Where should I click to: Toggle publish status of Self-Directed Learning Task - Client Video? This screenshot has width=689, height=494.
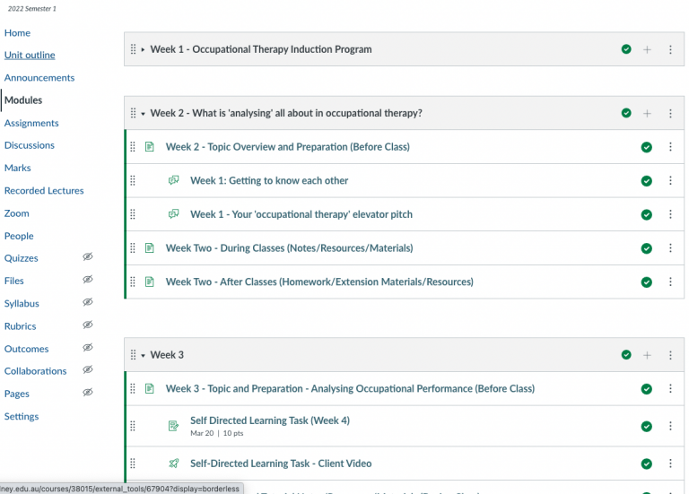pos(646,464)
